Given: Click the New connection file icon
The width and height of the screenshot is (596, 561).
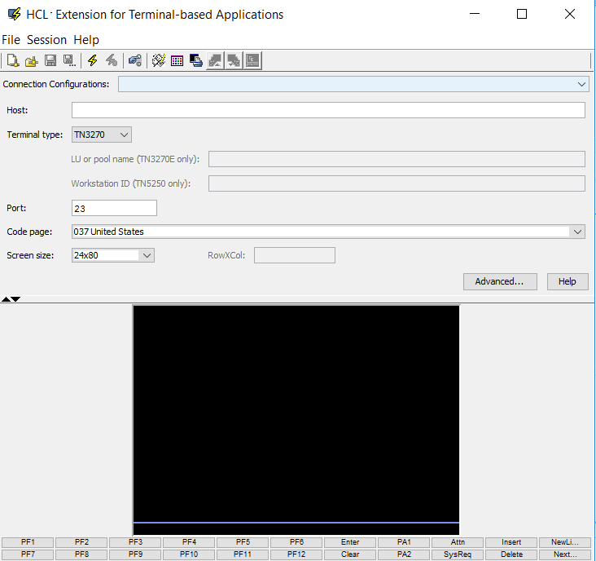Looking at the screenshot, I should (x=12, y=60).
